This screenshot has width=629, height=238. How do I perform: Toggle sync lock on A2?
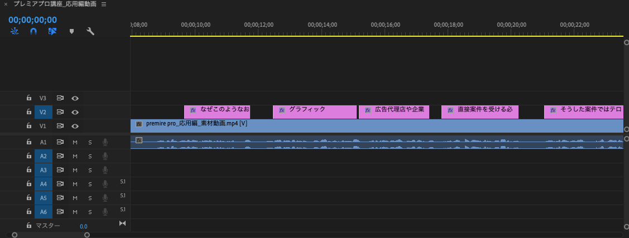point(60,156)
